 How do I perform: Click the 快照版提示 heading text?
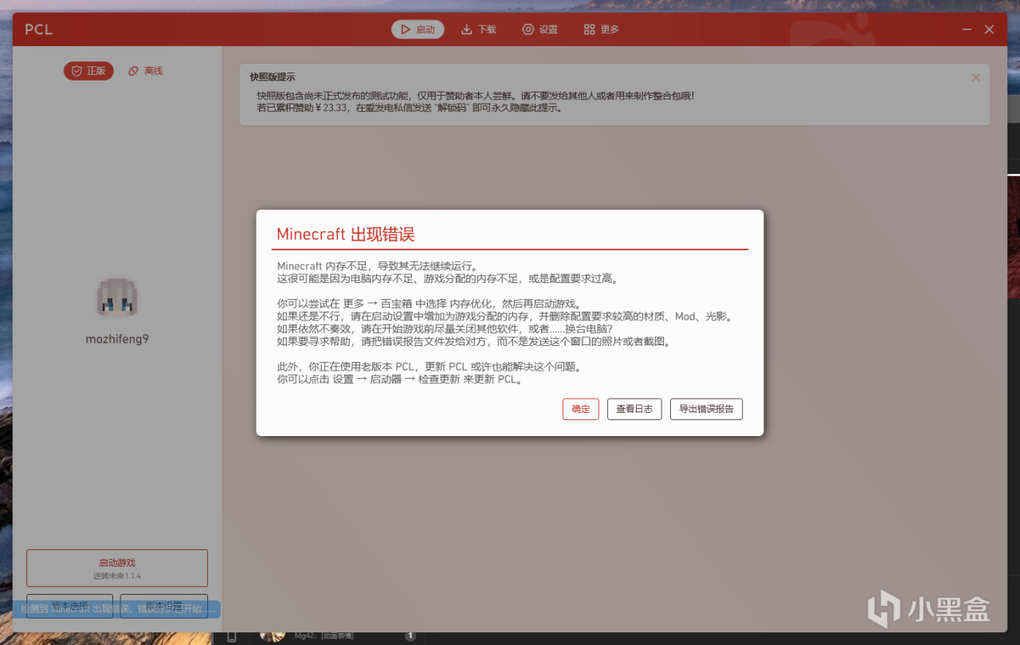273,77
